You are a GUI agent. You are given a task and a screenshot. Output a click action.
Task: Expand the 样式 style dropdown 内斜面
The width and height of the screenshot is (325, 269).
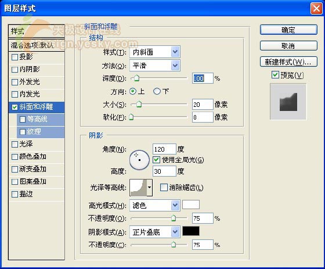tap(155, 52)
